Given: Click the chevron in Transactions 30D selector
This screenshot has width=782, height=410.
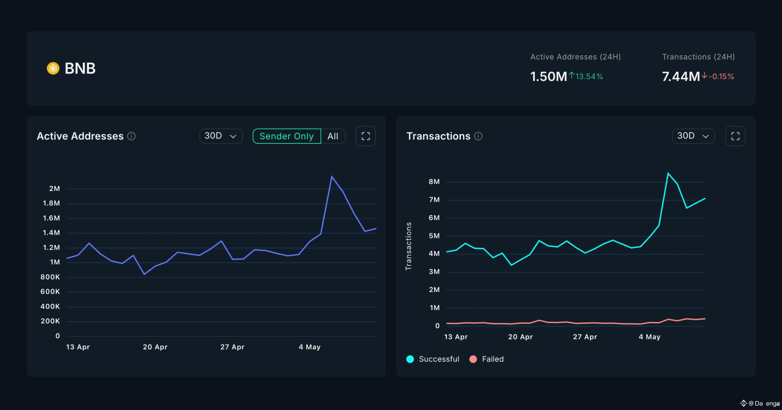Looking at the screenshot, I should click(x=706, y=136).
